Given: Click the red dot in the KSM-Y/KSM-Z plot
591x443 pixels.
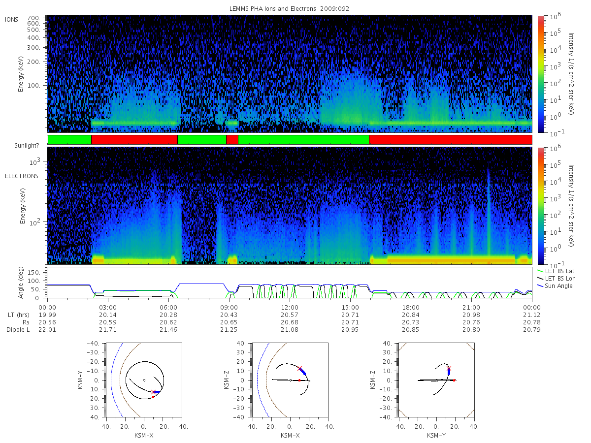Looking at the screenshot, I should pos(454,380).
